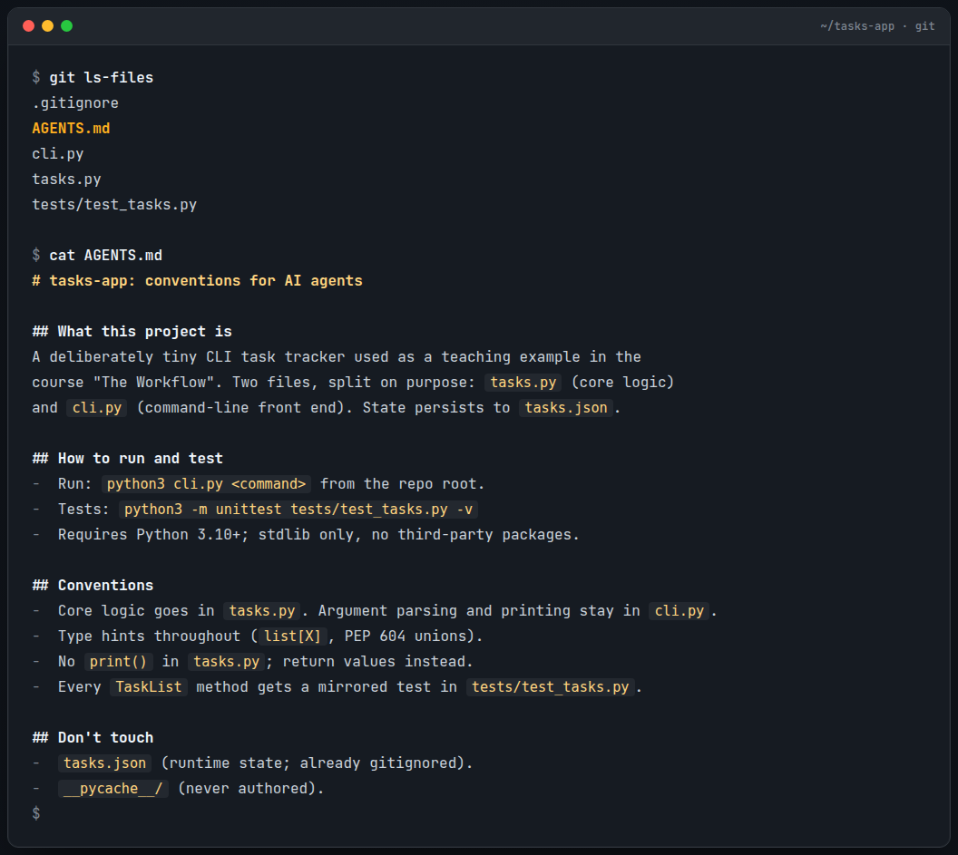
Task: Click the text '(runtime state; already gitignored)'
Action: coord(313,763)
